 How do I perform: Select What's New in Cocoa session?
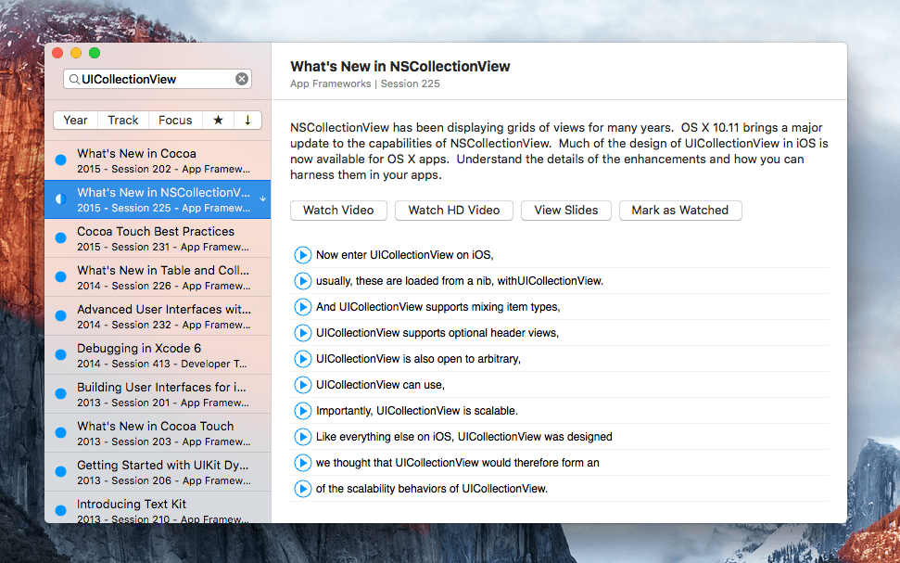click(x=158, y=160)
